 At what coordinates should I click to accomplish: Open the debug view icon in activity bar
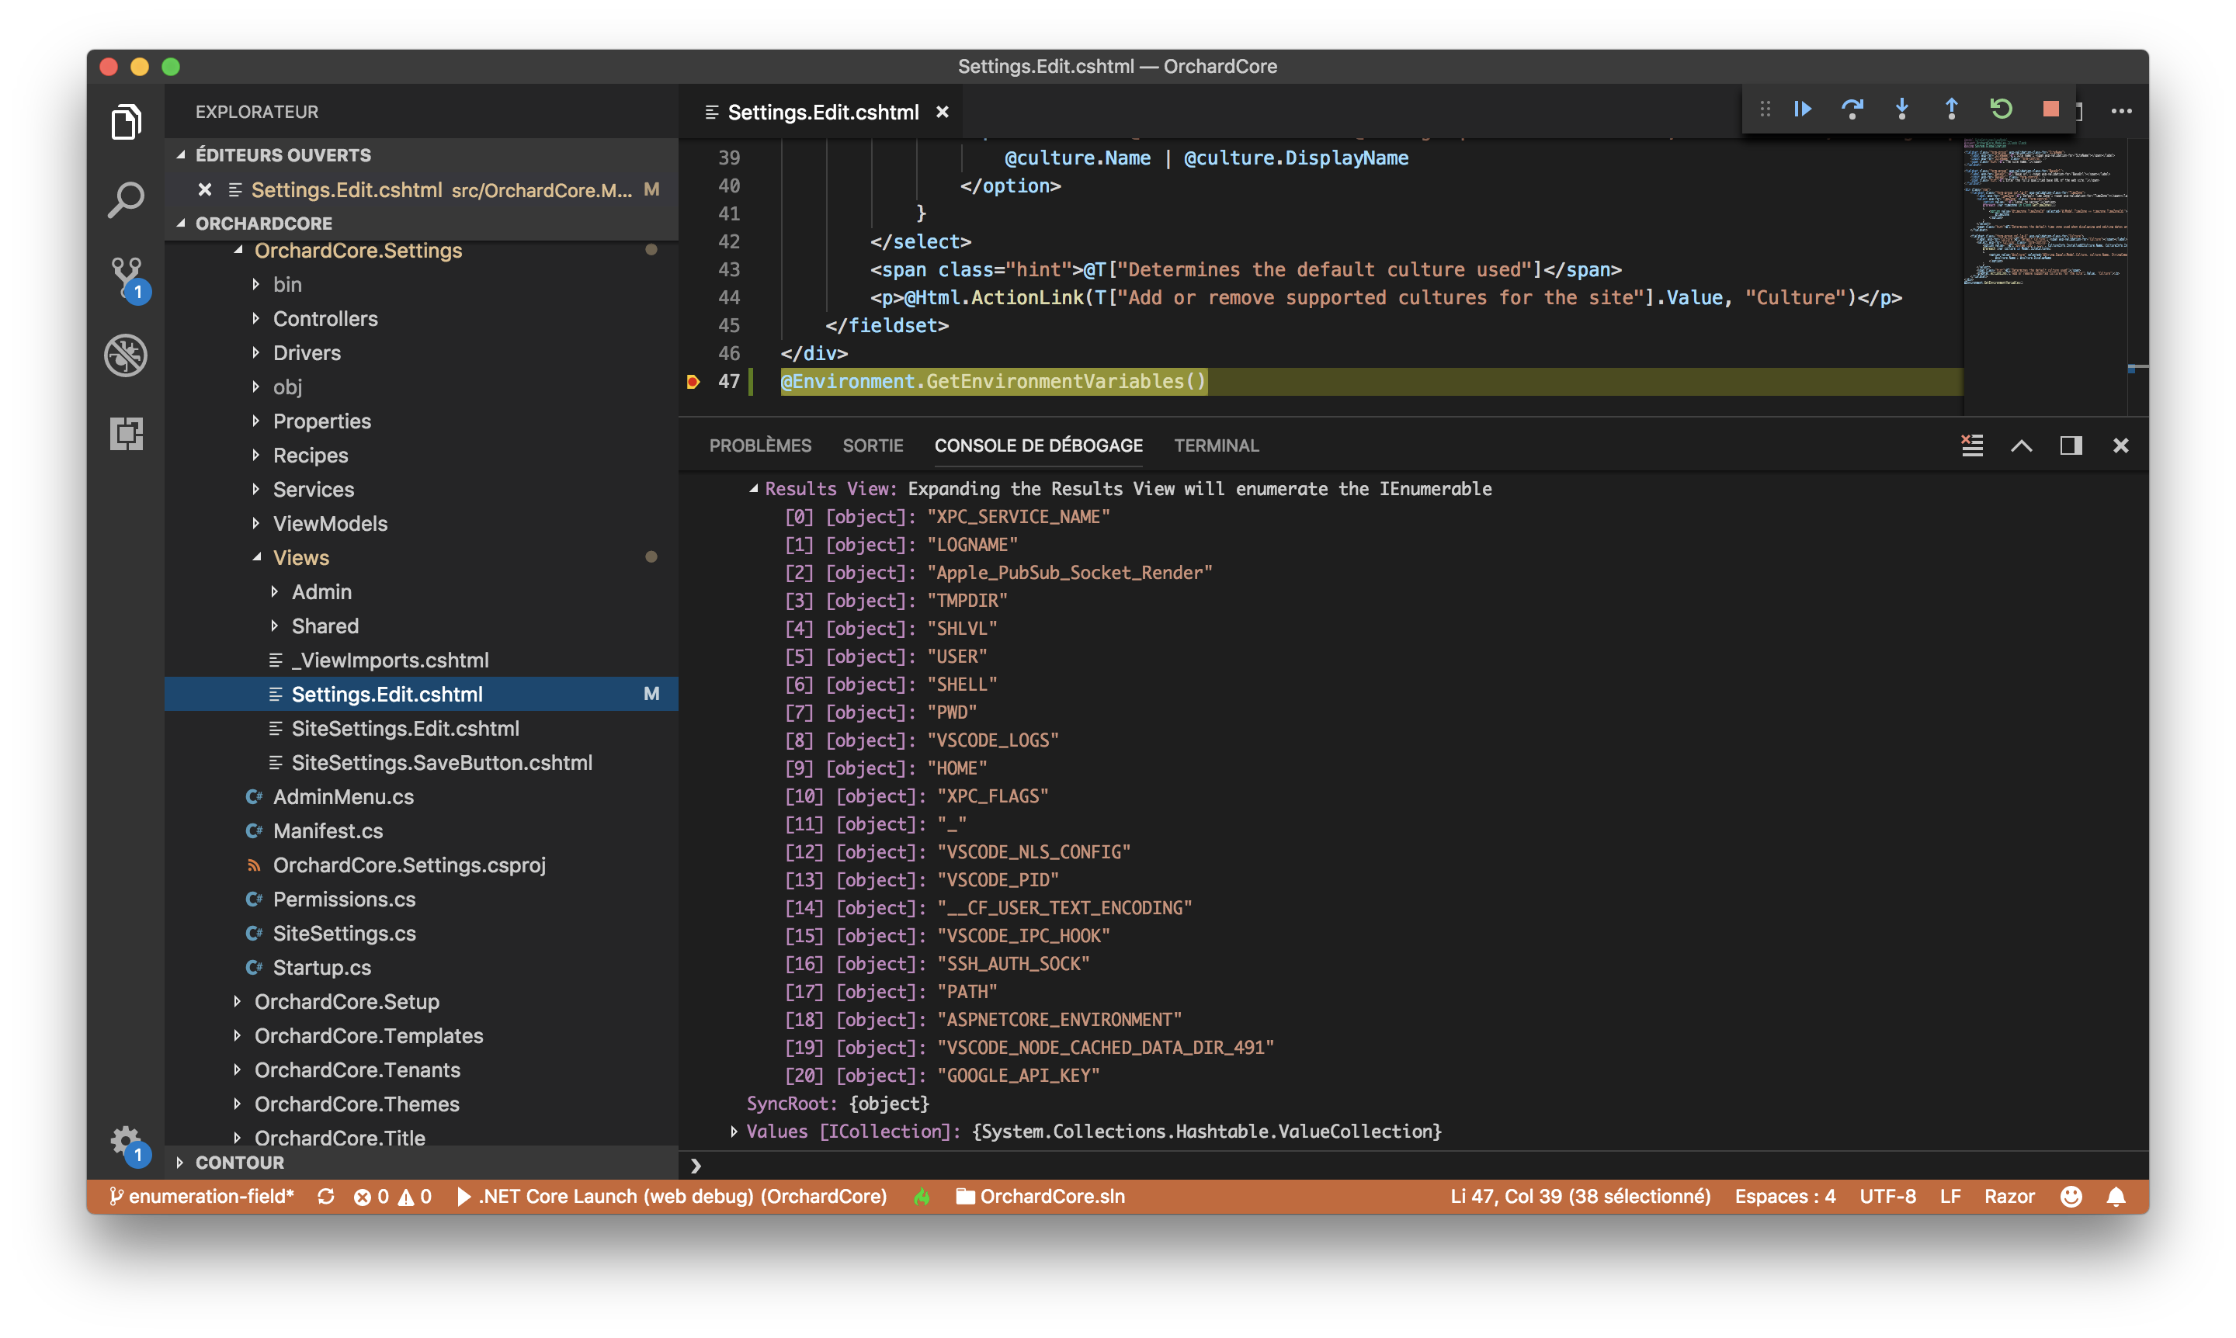[x=125, y=355]
